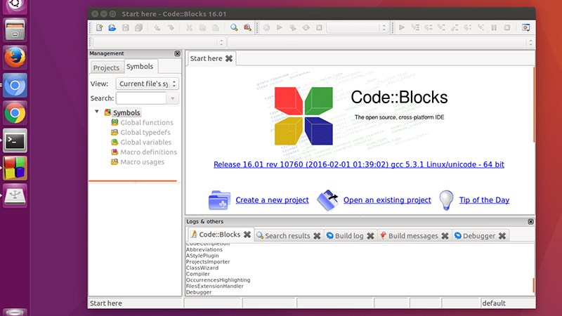Click the Build gear icon
This screenshot has height=316, width=562.
[267, 27]
